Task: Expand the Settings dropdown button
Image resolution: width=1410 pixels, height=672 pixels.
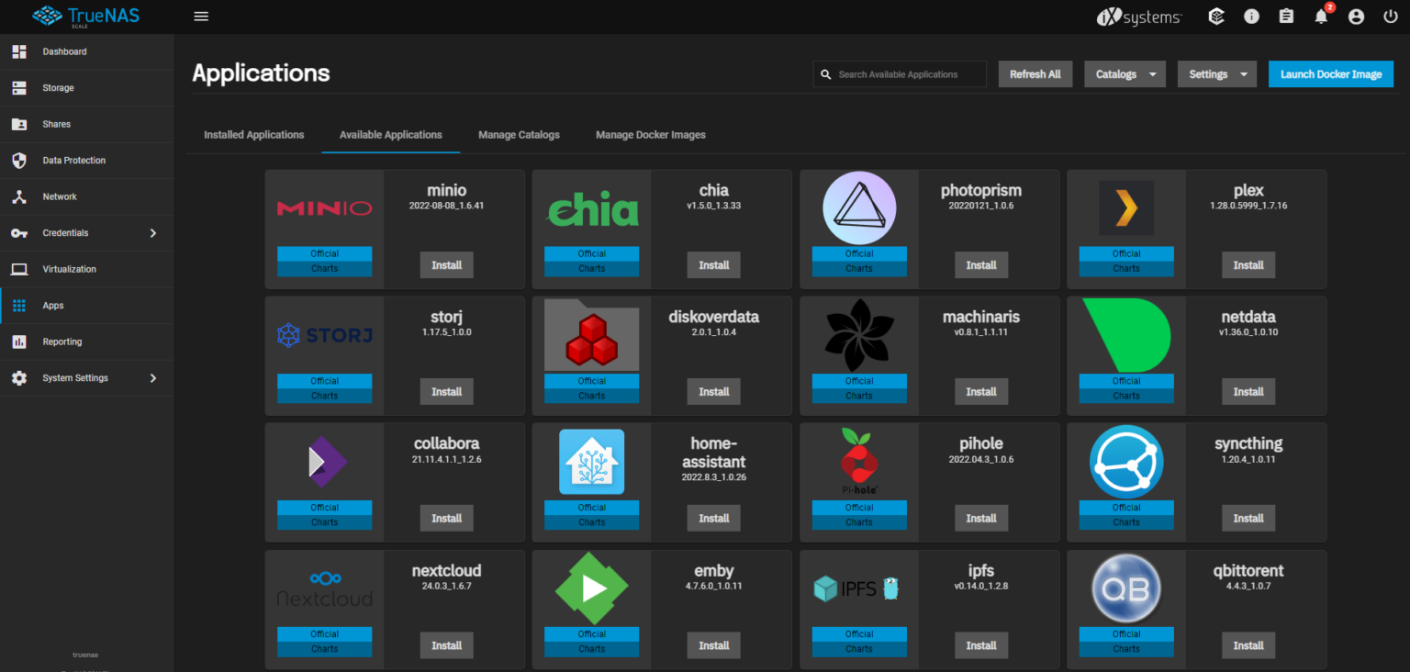Action: pyautogui.click(x=1216, y=74)
